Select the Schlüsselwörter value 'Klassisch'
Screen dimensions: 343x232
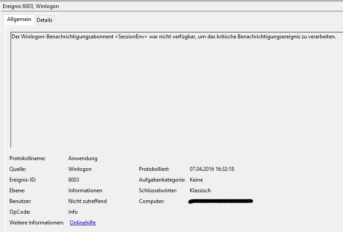point(200,191)
